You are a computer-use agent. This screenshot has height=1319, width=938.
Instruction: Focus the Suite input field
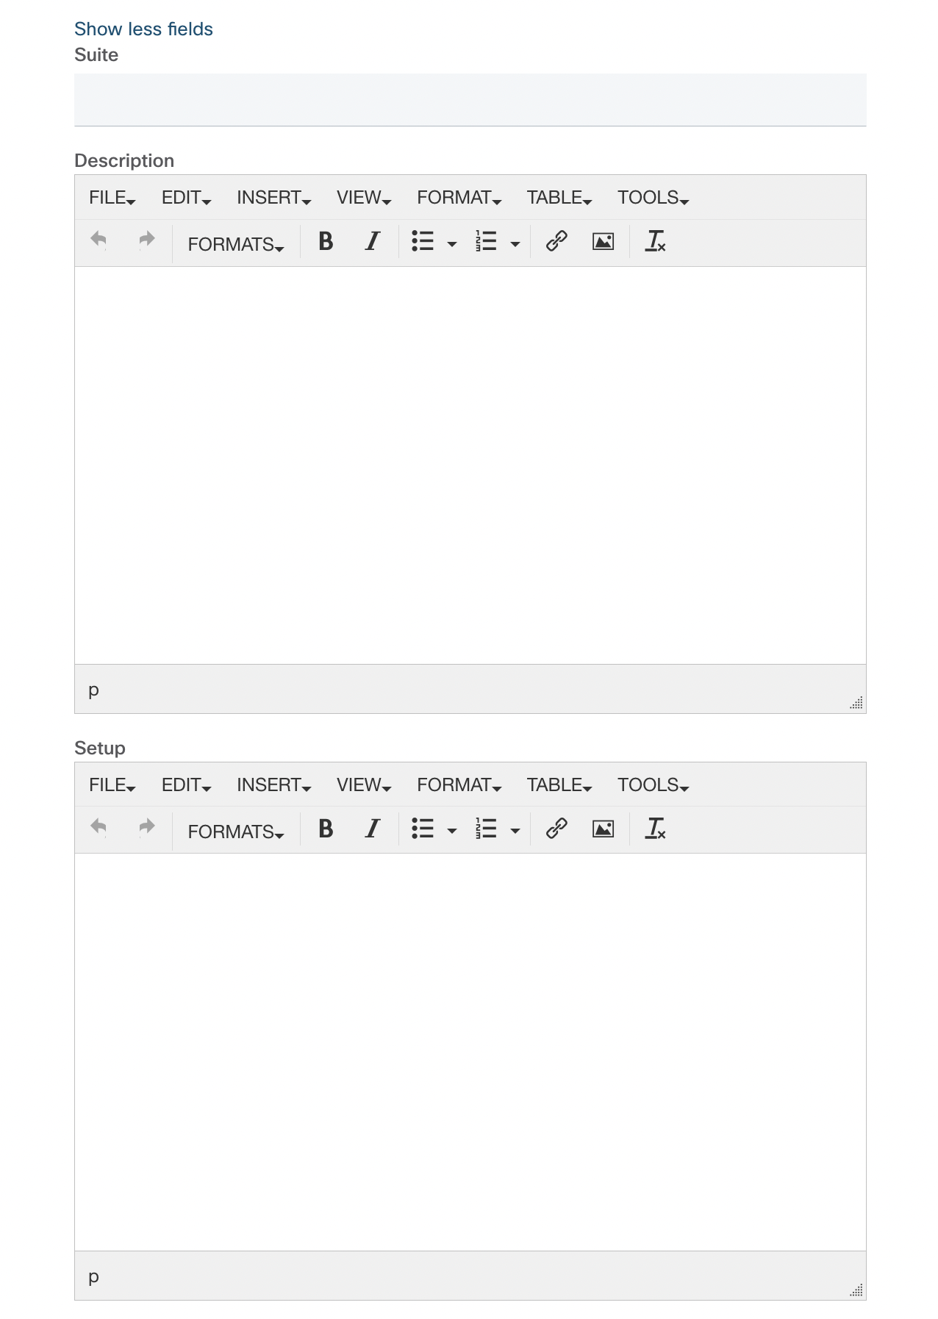(x=470, y=100)
